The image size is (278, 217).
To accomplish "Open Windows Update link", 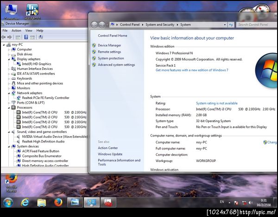I will [110, 154].
